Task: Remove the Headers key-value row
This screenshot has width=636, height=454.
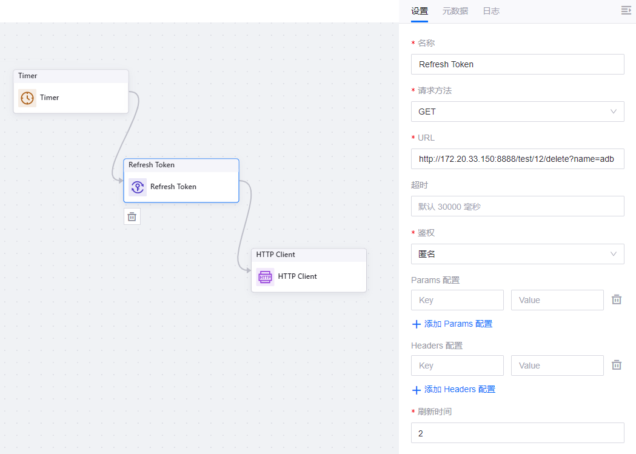Action: (617, 365)
